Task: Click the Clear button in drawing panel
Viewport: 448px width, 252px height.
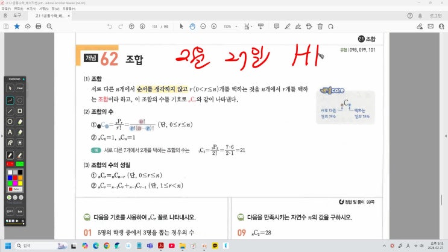Action: (20, 88)
